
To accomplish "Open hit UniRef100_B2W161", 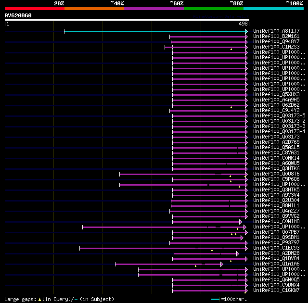I will 276,36.
